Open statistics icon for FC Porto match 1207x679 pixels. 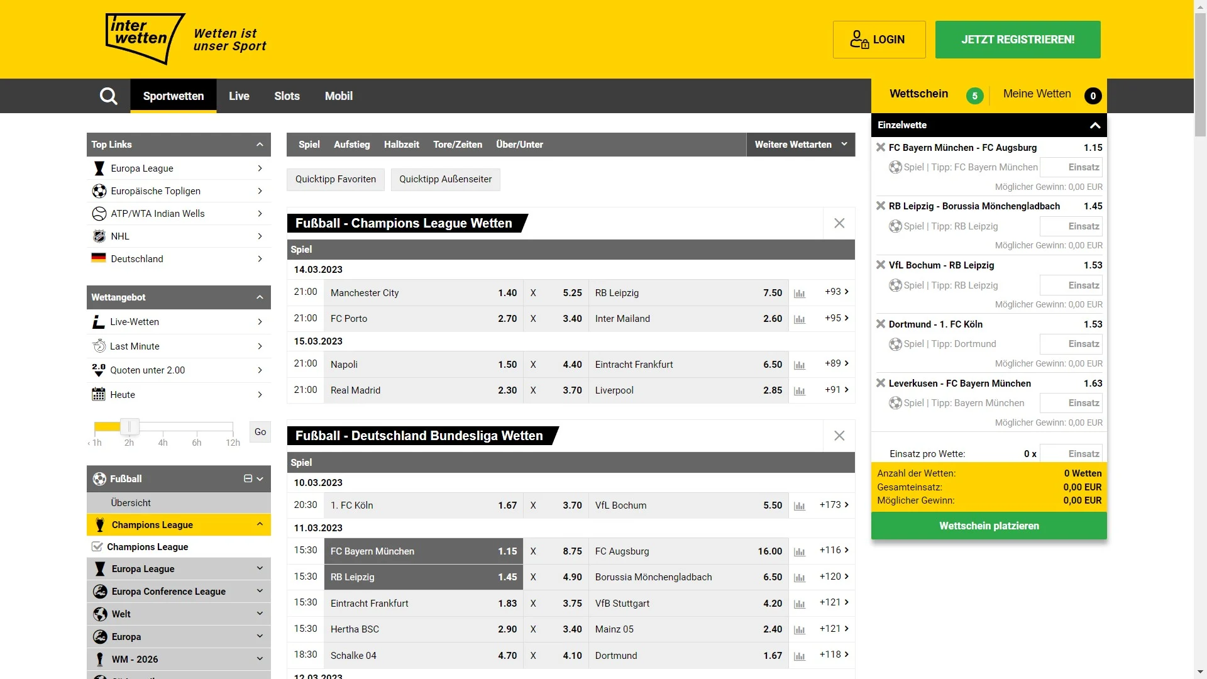pyautogui.click(x=800, y=319)
